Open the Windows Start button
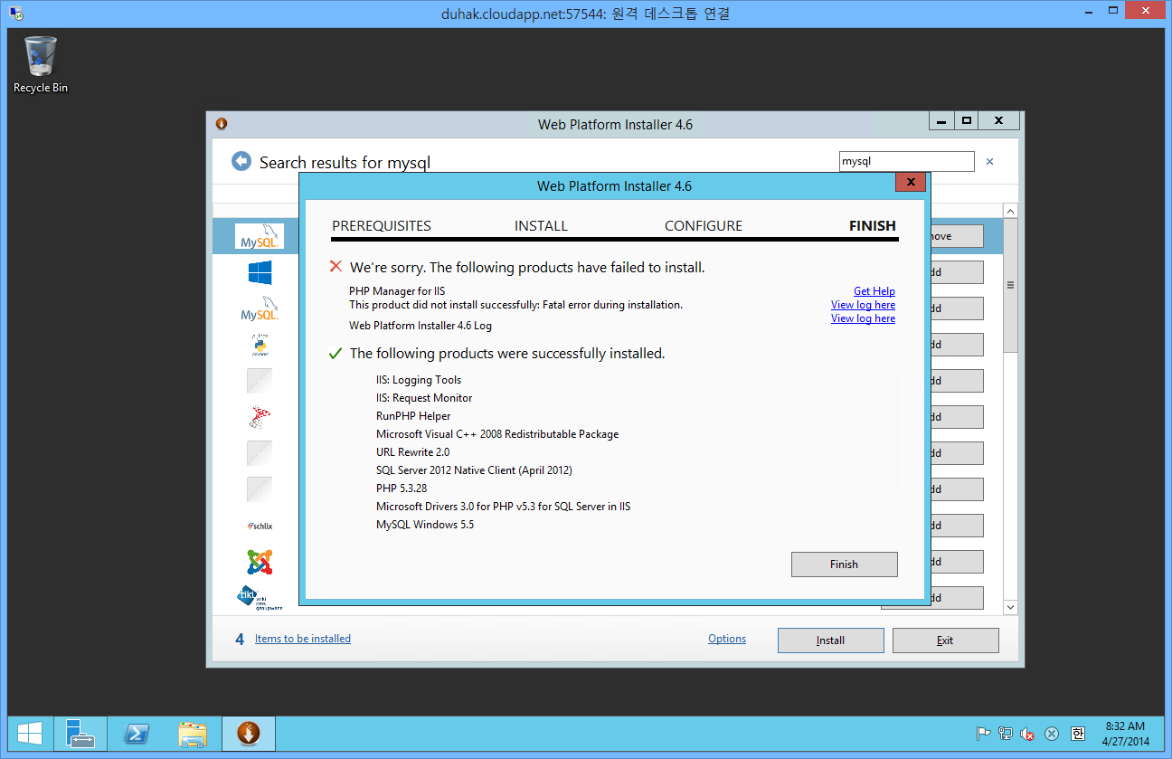 29,734
